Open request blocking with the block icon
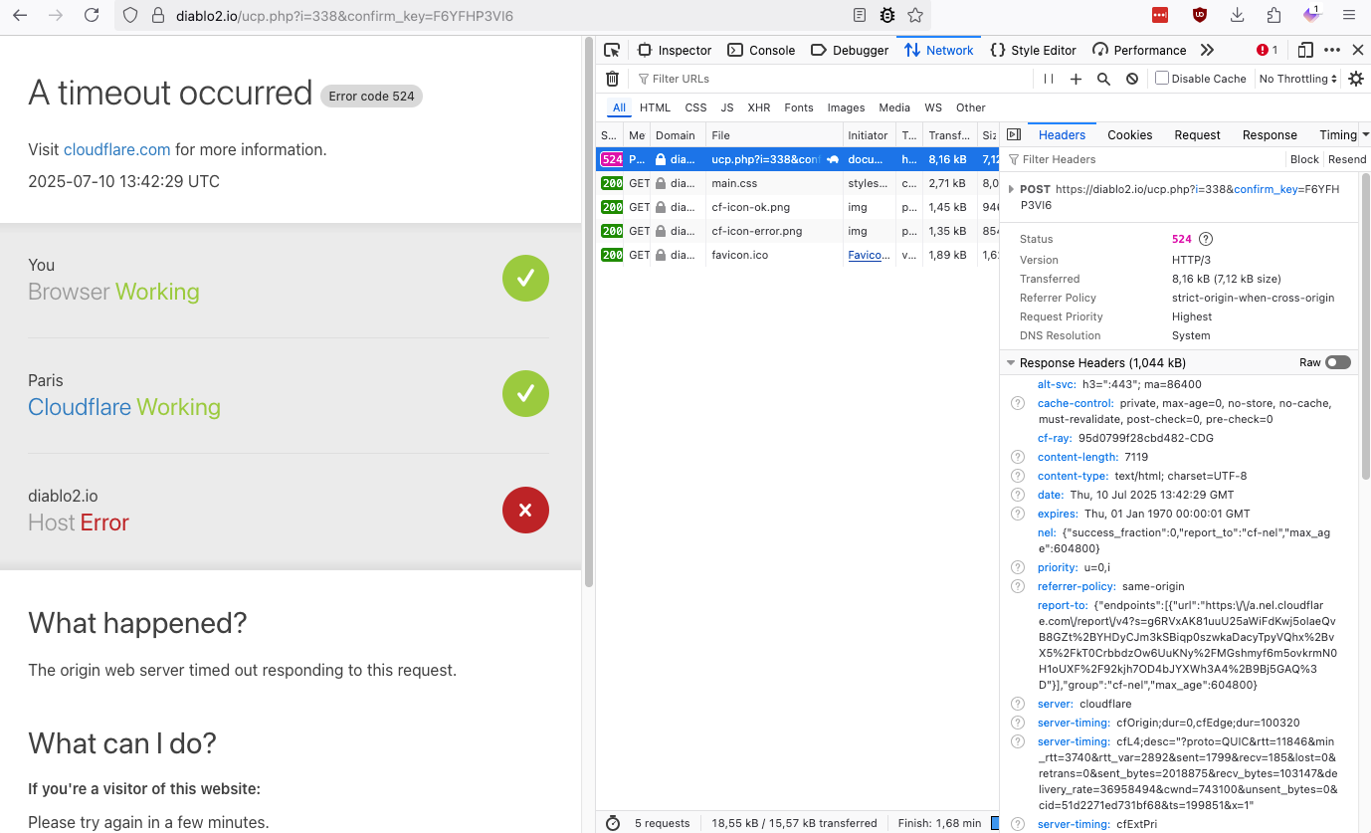Screen dimensions: 1371x833 [1132, 79]
